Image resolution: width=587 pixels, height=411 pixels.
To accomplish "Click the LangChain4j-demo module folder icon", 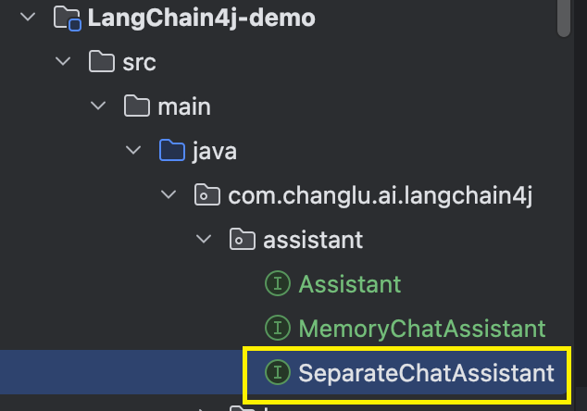I will [68, 18].
